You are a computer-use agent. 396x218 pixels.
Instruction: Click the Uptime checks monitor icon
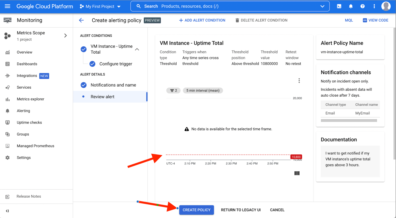(7, 123)
